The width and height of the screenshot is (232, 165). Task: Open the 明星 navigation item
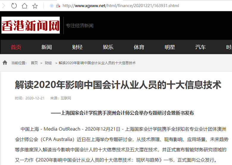tap(170, 47)
